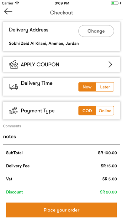Open coupon screen via right chevron

pyautogui.click(x=110, y=65)
